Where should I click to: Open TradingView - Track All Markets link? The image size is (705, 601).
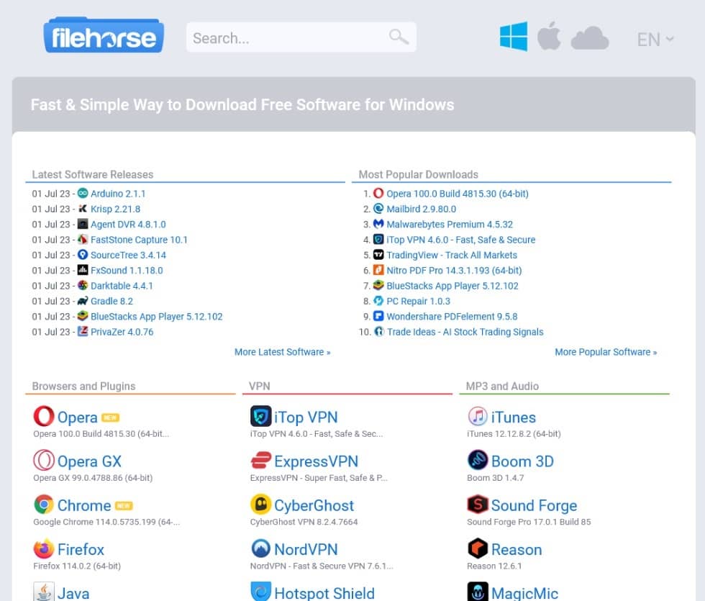coord(452,255)
